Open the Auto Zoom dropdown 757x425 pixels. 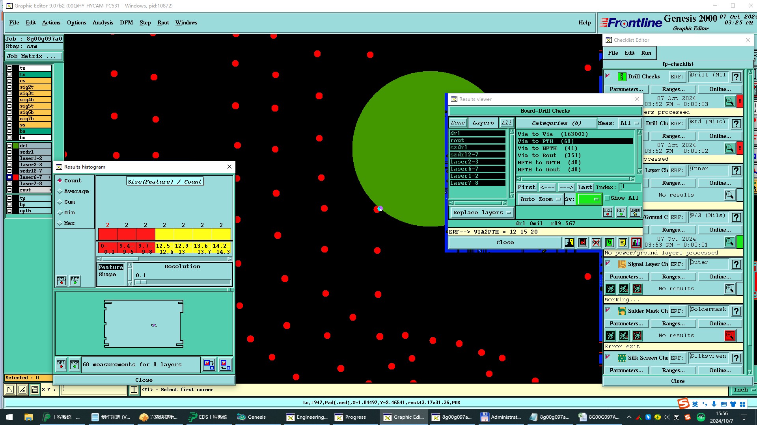coord(540,199)
